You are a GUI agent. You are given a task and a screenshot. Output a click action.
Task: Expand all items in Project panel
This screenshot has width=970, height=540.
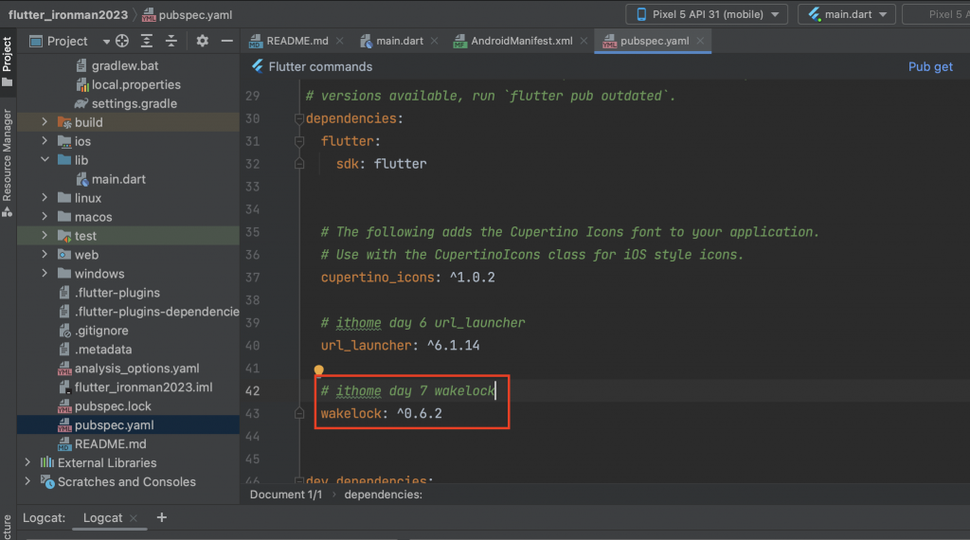[147, 41]
